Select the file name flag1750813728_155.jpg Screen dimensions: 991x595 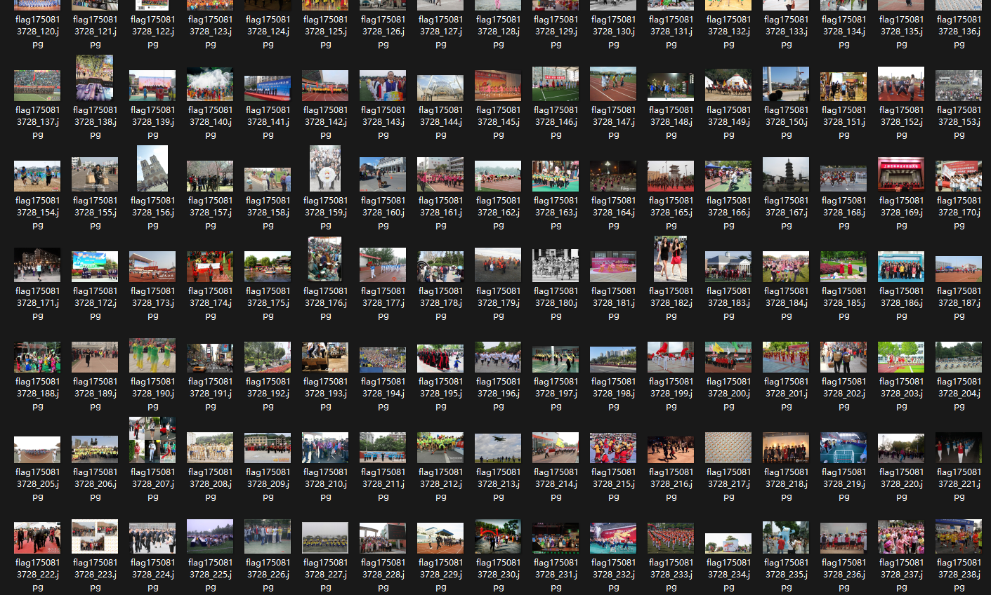coord(95,213)
